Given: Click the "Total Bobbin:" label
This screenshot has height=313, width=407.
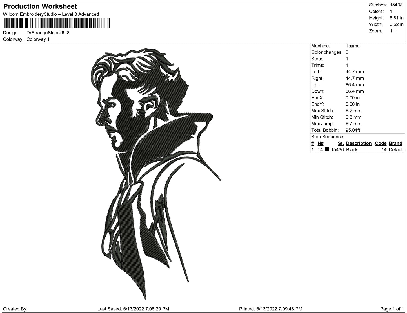Looking at the screenshot, I should (x=325, y=130).
